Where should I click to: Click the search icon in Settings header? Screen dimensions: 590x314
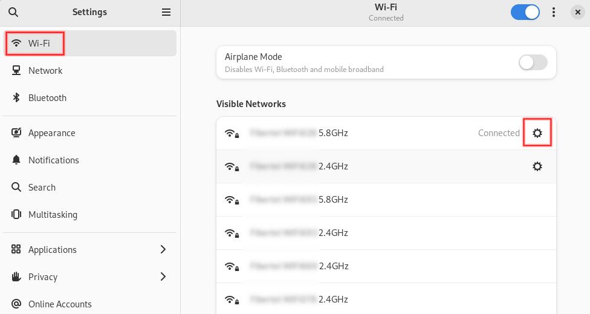13,12
